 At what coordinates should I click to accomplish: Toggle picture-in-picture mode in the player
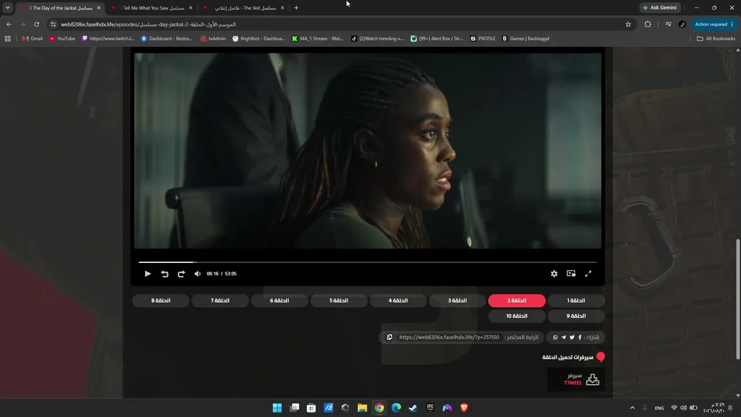click(x=571, y=274)
